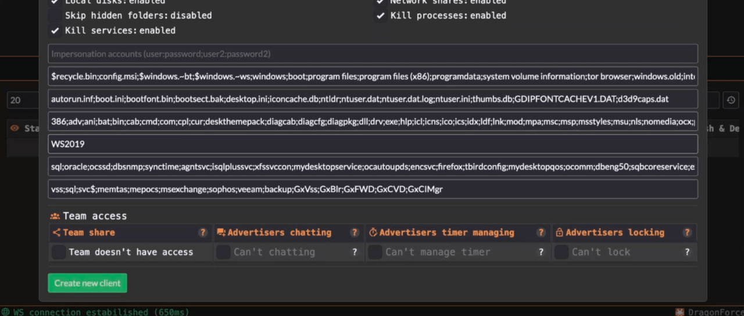Click the question mark next to Can't manage timer
744x316 pixels.
point(541,252)
